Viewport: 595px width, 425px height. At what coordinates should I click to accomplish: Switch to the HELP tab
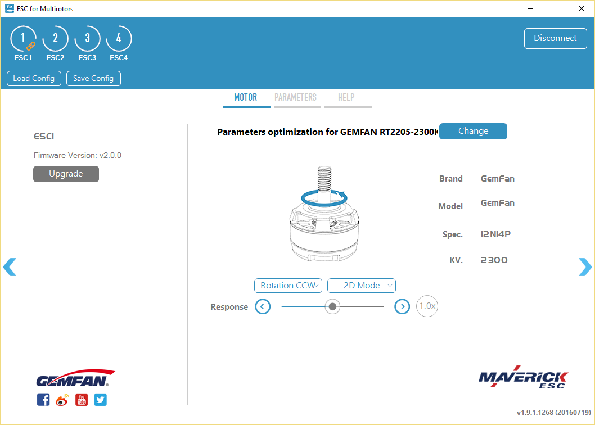click(x=347, y=98)
